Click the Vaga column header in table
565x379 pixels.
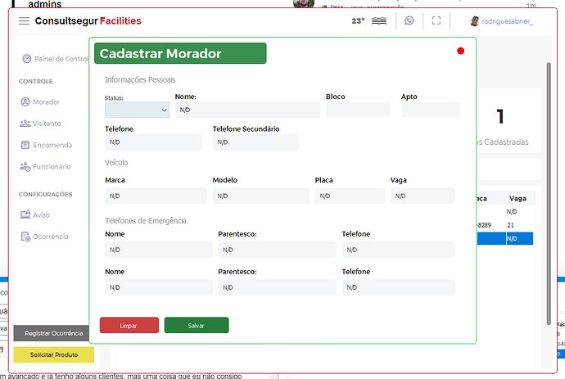pyautogui.click(x=518, y=198)
